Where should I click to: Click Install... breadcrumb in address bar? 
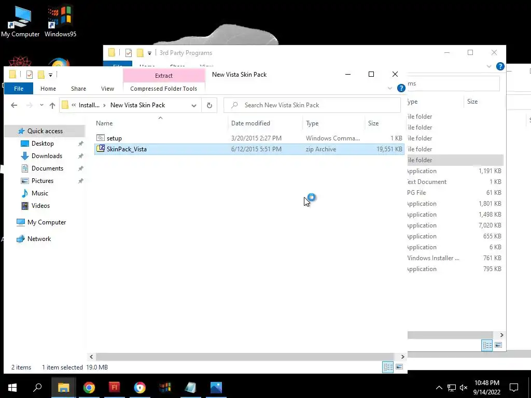(x=89, y=105)
